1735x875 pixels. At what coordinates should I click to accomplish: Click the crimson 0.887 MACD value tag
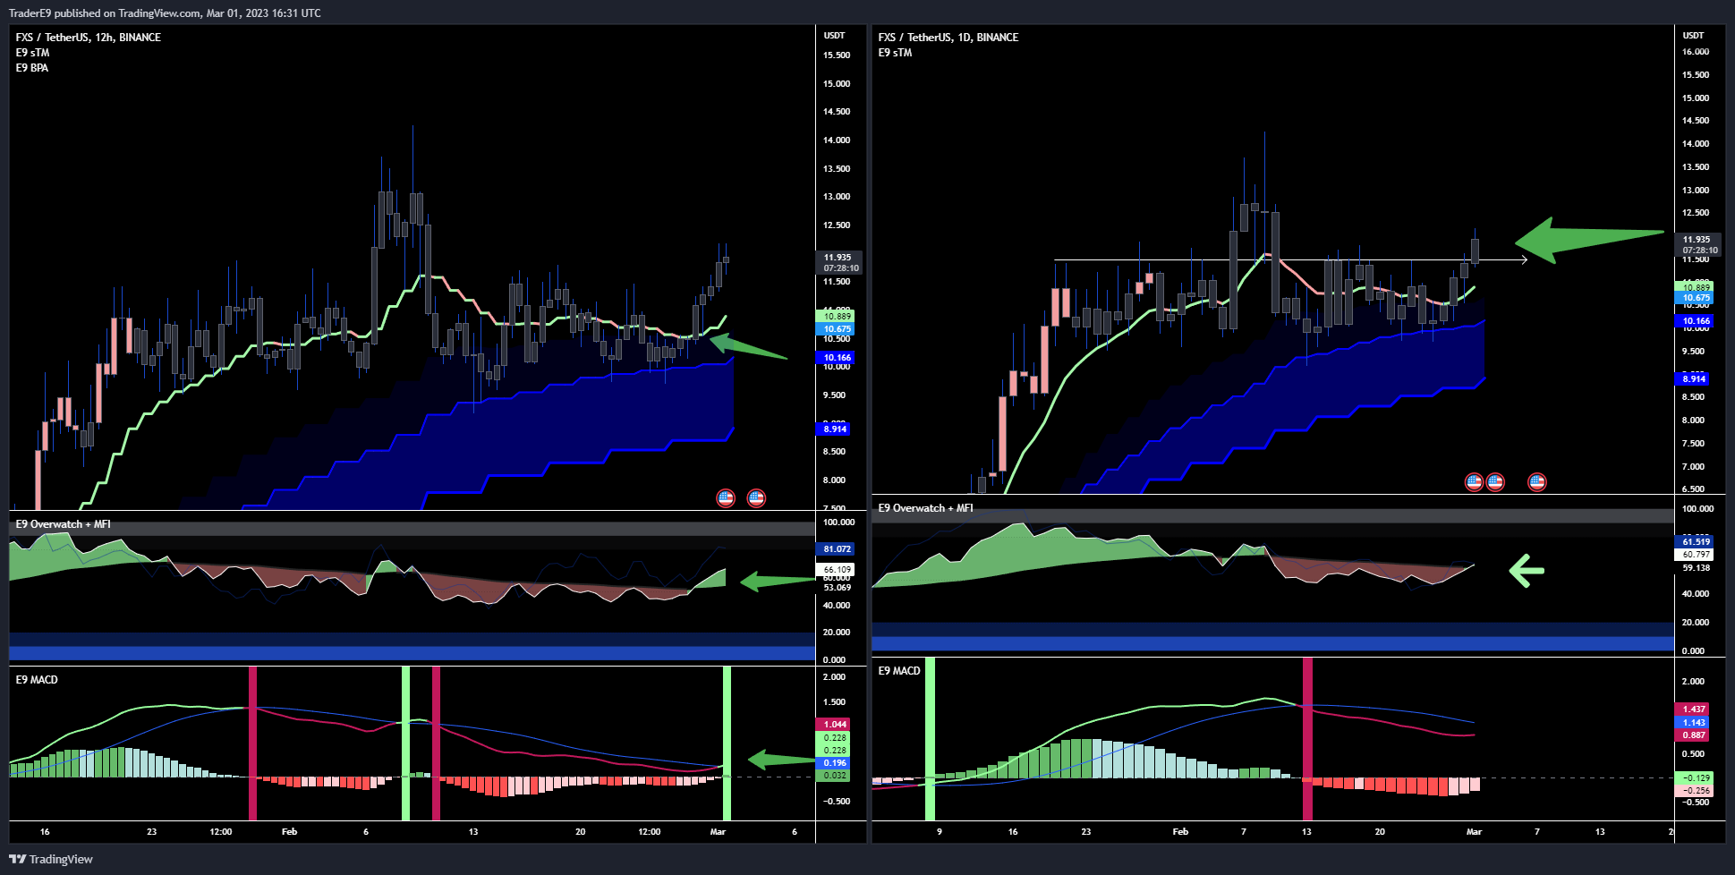[x=1692, y=735]
